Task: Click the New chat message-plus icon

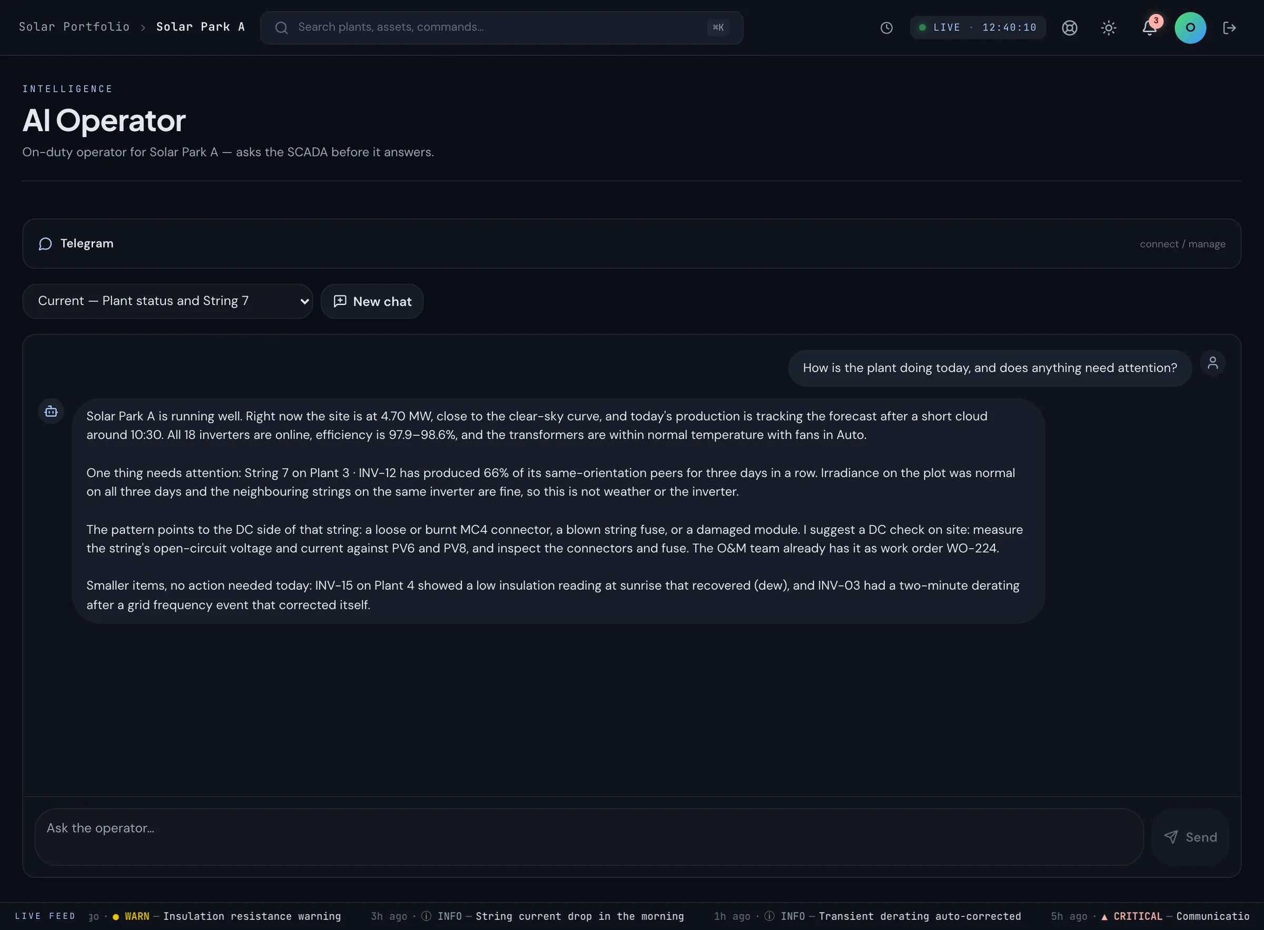Action: click(x=340, y=301)
